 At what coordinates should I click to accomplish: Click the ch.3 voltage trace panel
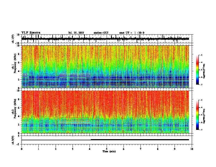click(x=107, y=140)
